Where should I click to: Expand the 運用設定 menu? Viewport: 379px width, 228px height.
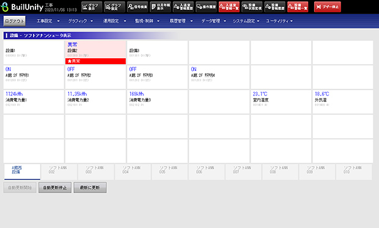pyautogui.click(x=114, y=21)
